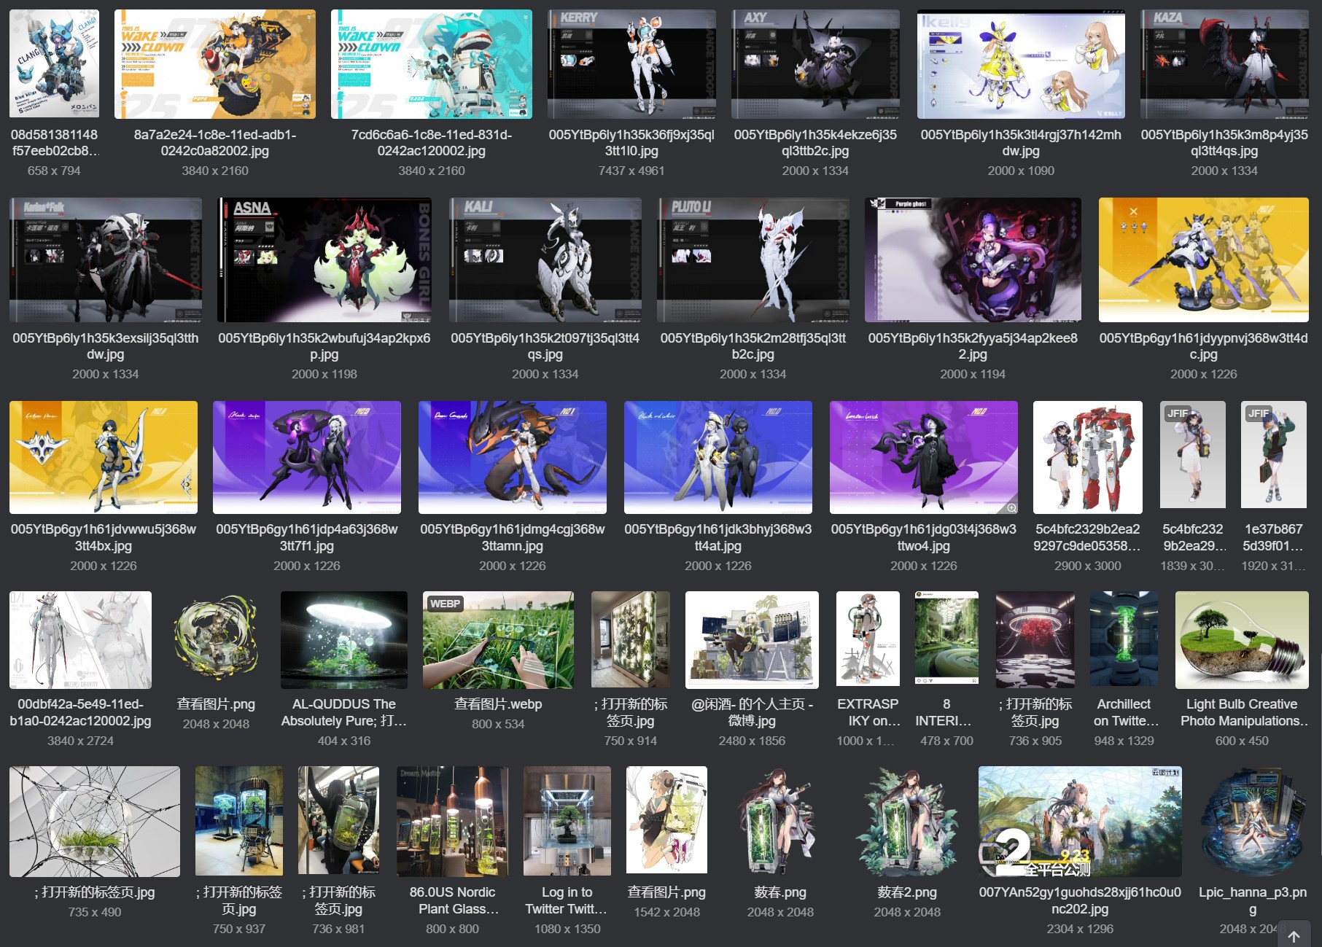This screenshot has width=1322, height=947.
Task: Click the 404 x 316 dimension text
Action: pos(344,741)
